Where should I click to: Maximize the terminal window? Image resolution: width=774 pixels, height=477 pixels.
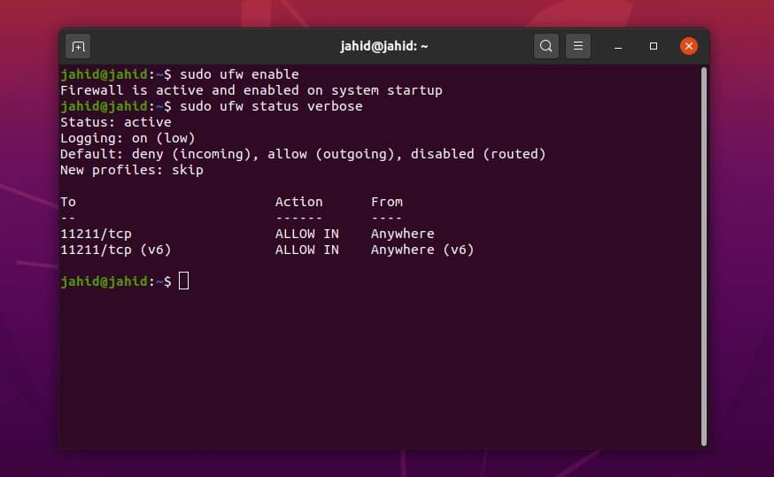653,46
